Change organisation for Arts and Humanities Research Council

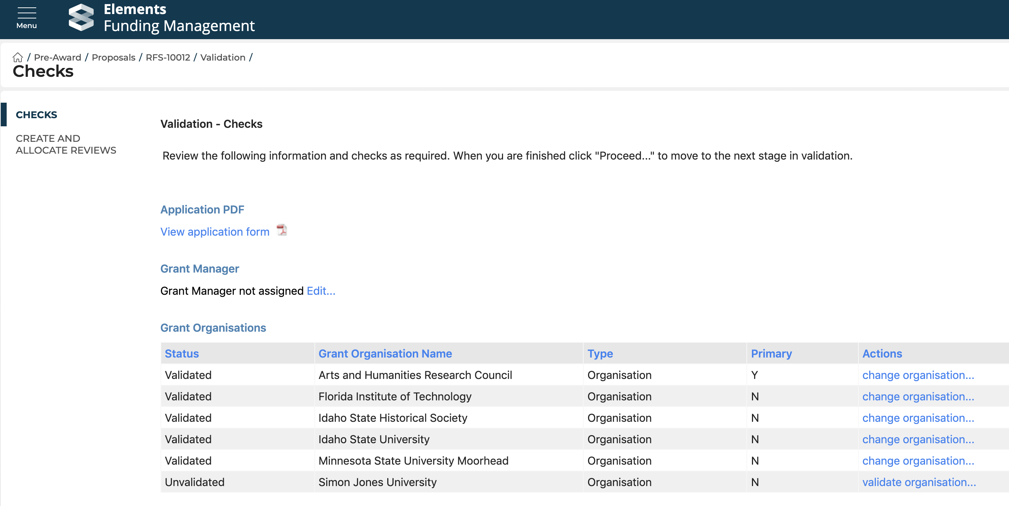pyautogui.click(x=918, y=375)
